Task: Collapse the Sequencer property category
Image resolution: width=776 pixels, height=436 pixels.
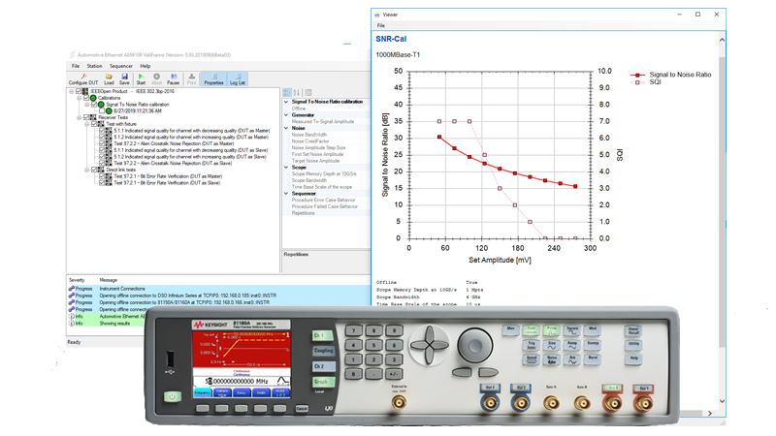Action: tap(286, 194)
